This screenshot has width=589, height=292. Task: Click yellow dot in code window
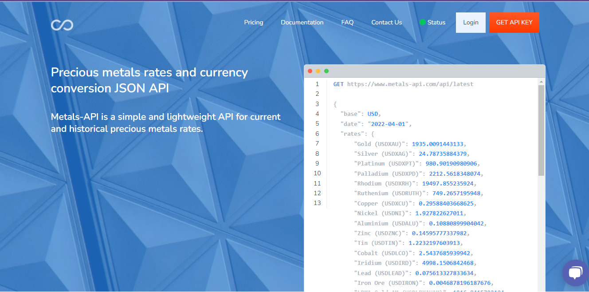(318, 71)
